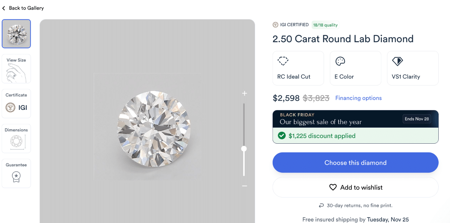
Task: Zoom out using the minus control
Action: click(x=244, y=186)
